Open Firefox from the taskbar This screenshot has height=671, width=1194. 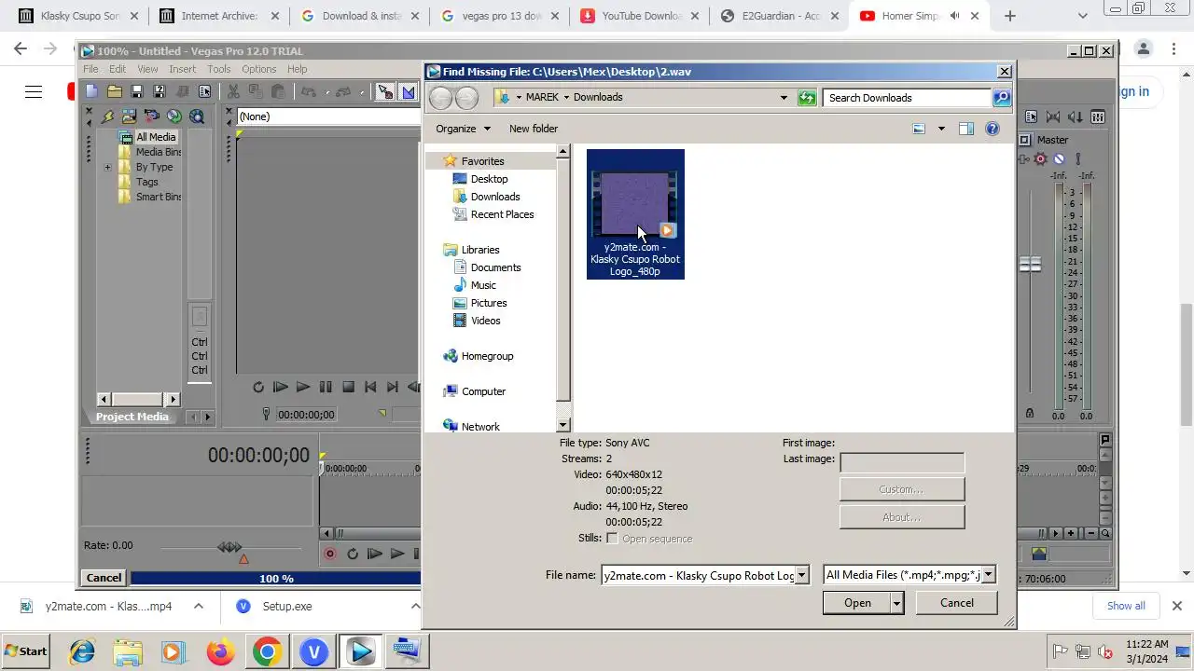221,651
